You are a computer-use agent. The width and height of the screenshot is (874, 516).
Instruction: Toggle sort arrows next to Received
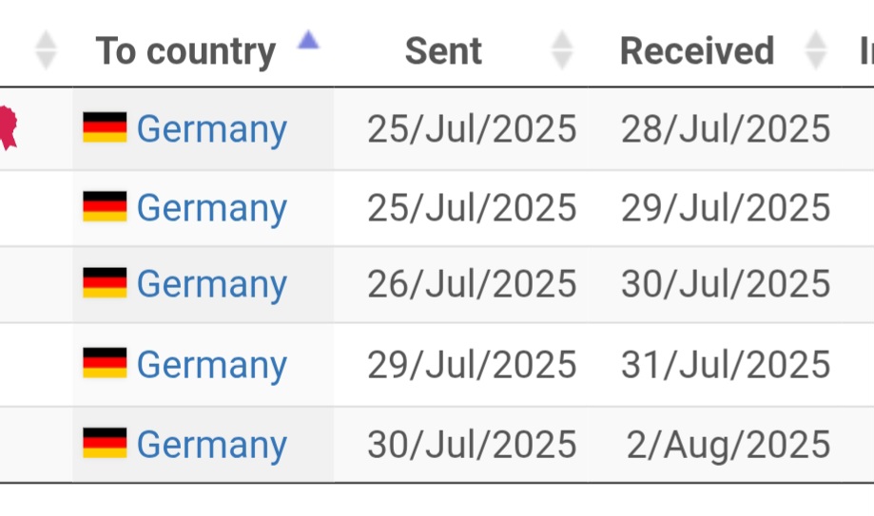pos(816,50)
